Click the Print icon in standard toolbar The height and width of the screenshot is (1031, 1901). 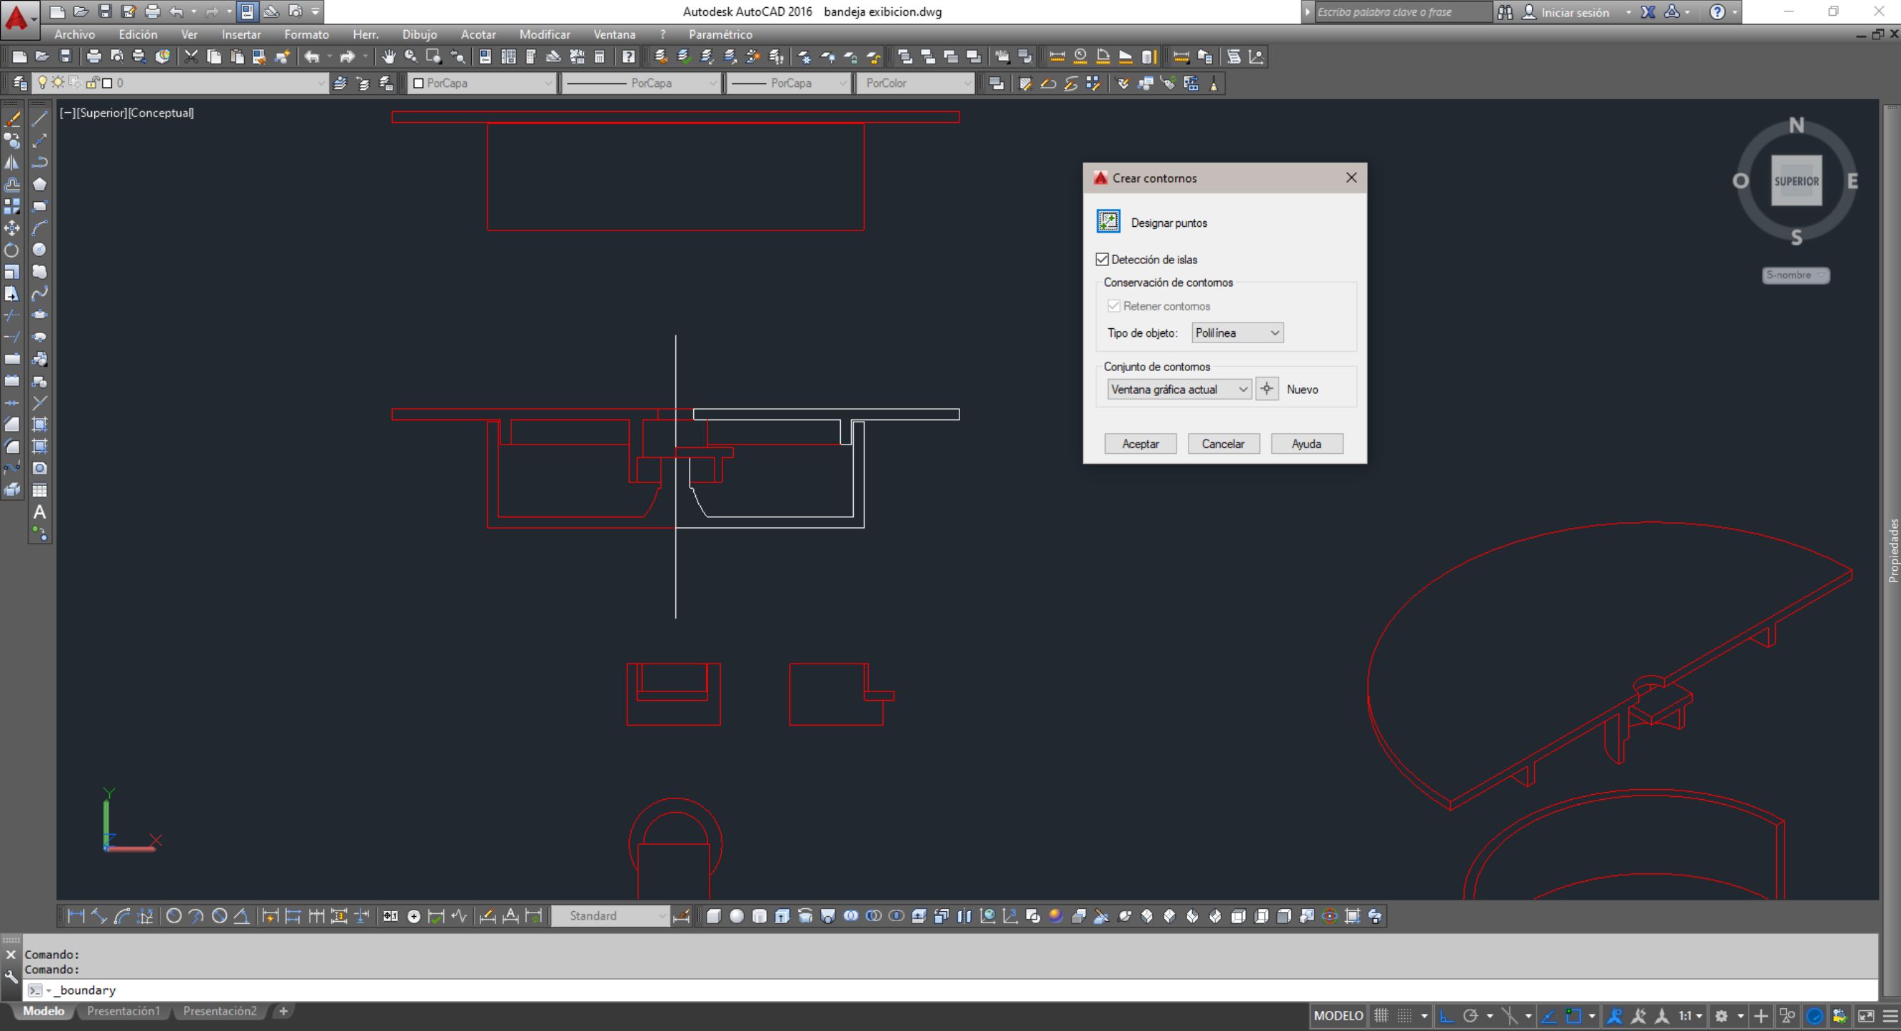(x=94, y=57)
